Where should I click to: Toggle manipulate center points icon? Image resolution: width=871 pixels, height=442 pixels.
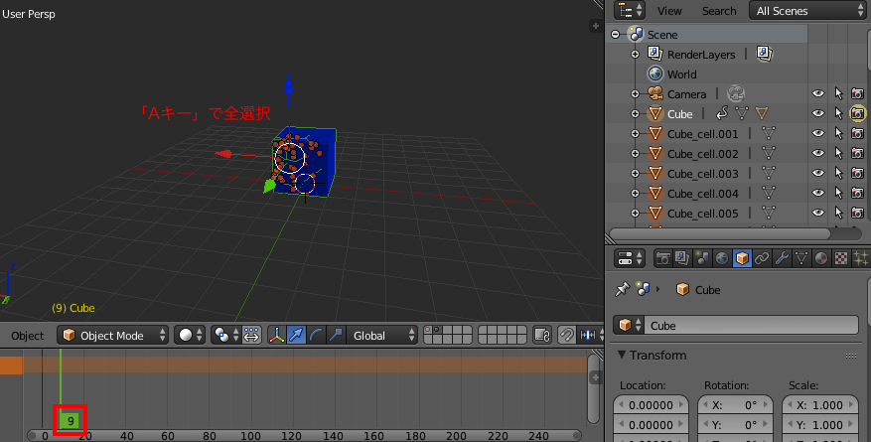[x=251, y=335]
